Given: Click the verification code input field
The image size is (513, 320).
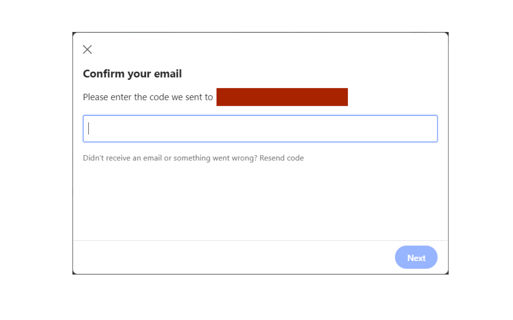Looking at the screenshot, I should pos(260,129).
